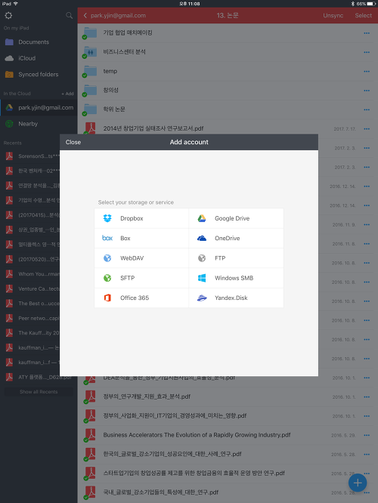
Task: Choose Google Drive in Add account
Action: (236, 218)
